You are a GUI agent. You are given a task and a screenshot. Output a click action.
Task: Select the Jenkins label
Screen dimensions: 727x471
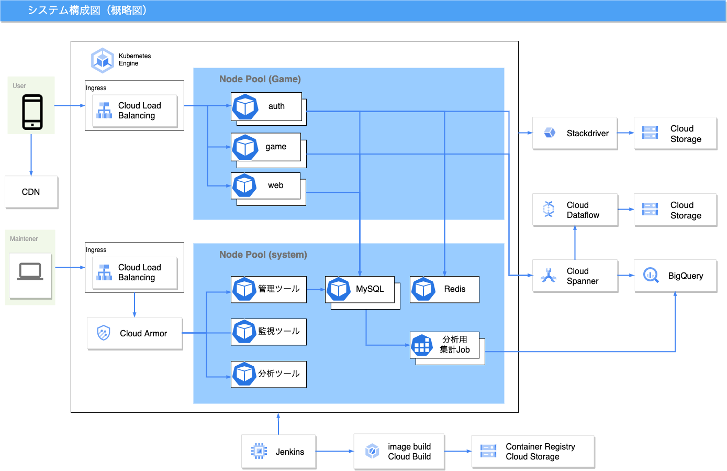[290, 452]
